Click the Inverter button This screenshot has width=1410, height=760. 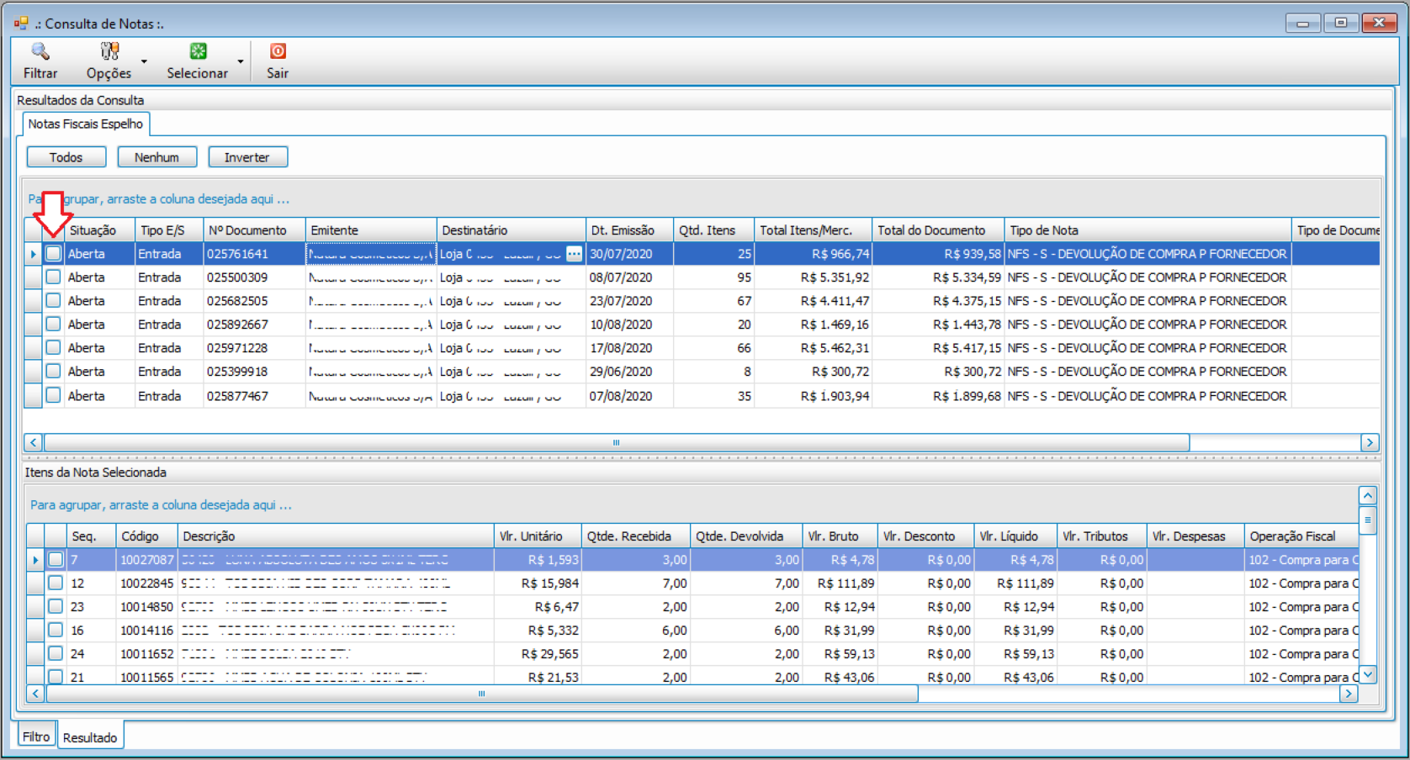[x=248, y=157]
